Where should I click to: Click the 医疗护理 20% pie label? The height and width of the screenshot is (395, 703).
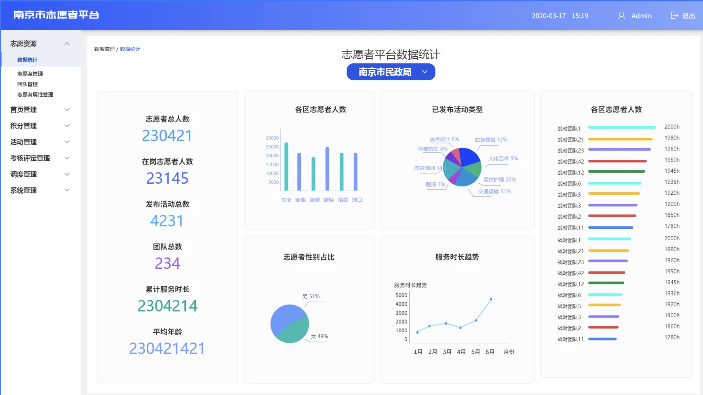point(499,180)
